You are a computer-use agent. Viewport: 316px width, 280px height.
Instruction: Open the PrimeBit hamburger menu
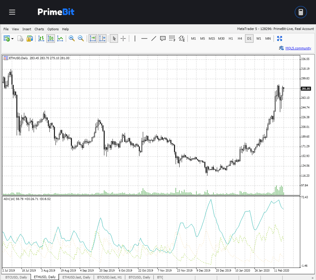pos(12,12)
